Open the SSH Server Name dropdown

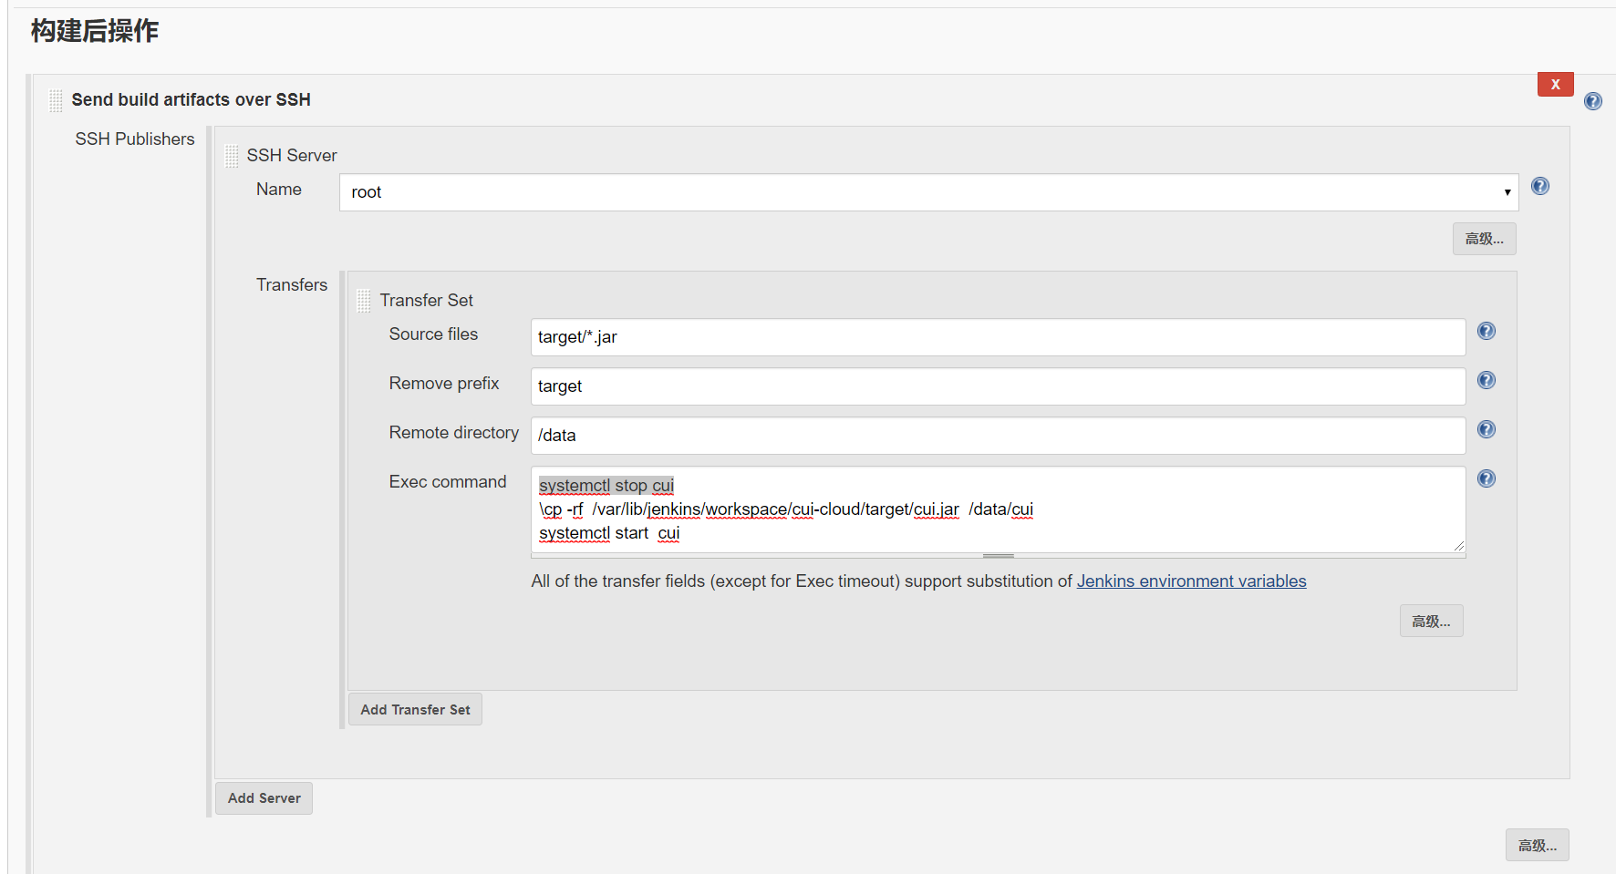coord(928,192)
